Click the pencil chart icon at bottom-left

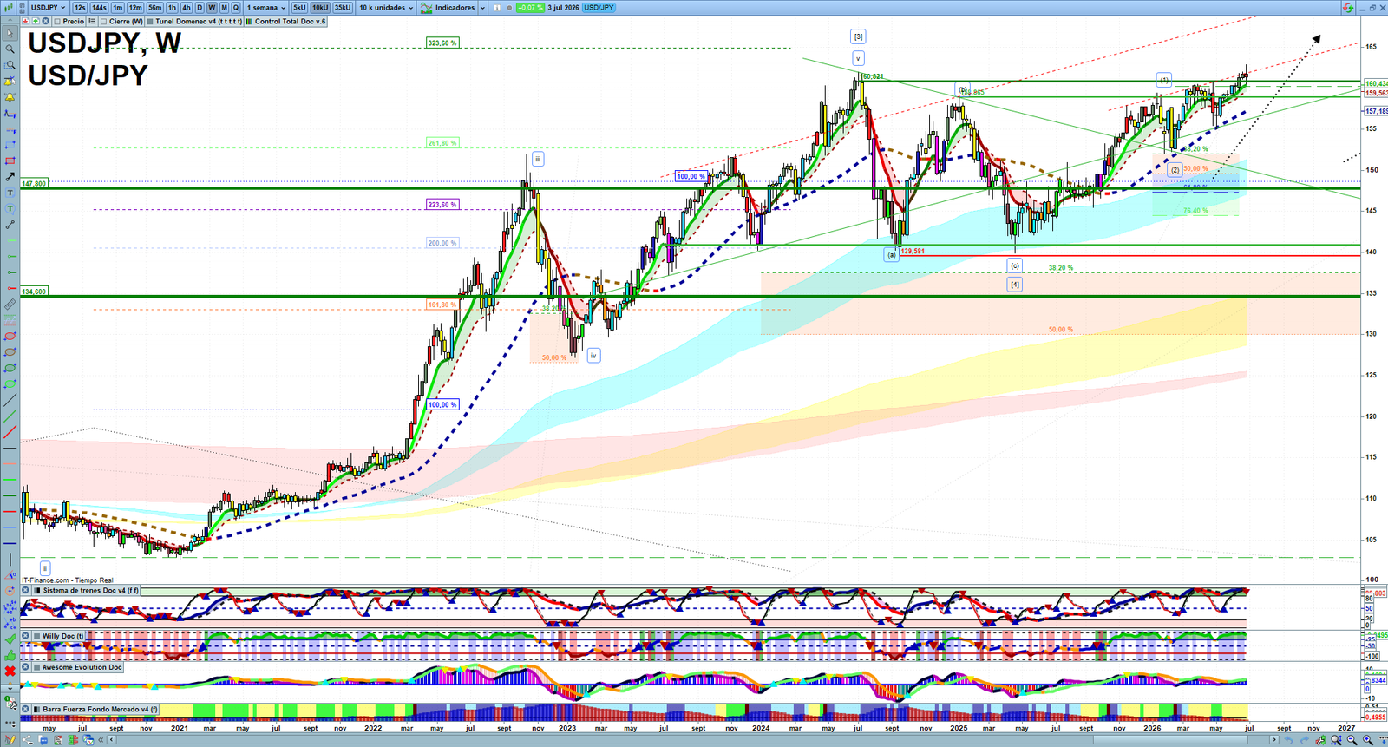click(10, 739)
